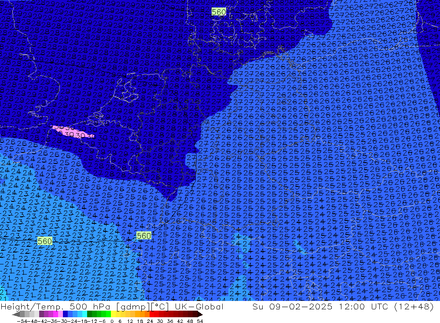Image resolution: width=440 pixels, height=323 pixels.
Task: Click the '[gdmp][°C]' units label
Action: tap(143, 306)
